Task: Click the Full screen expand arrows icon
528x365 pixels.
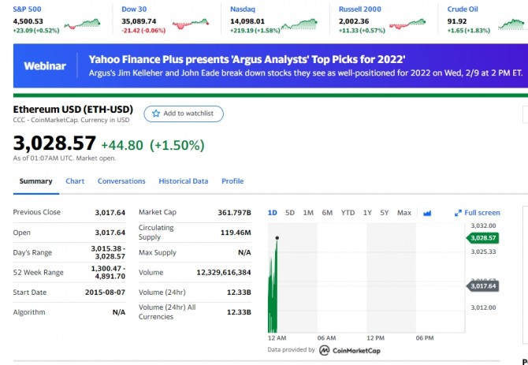Action: pos(458,213)
